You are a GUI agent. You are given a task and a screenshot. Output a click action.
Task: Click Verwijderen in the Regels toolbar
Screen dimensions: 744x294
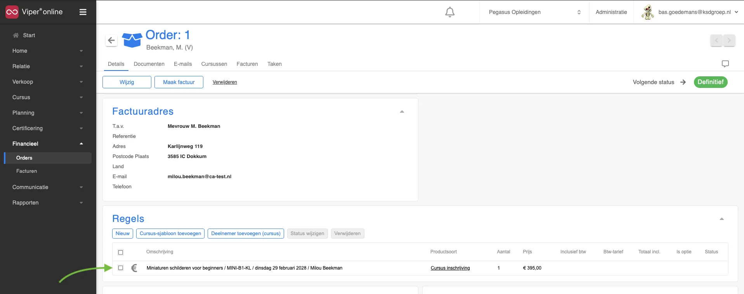(347, 234)
